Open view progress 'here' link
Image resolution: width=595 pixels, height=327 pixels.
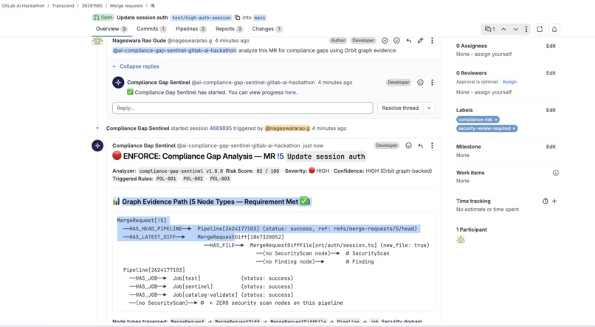coord(290,92)
